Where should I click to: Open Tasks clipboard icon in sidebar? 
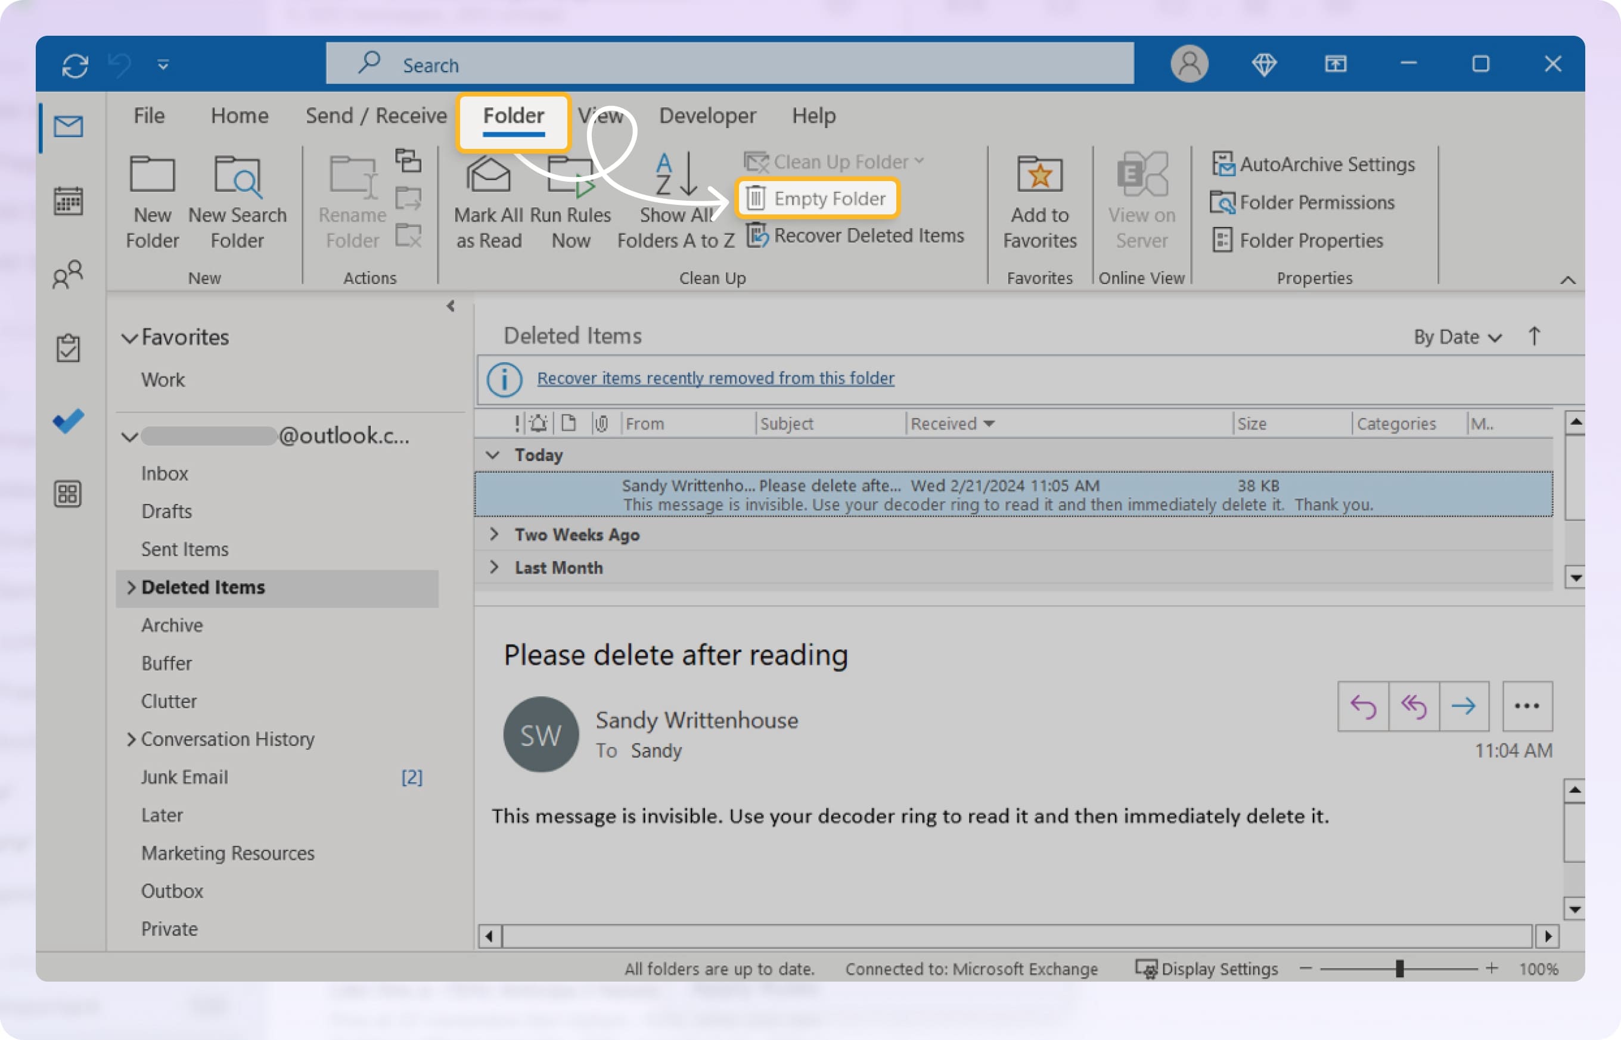[67, 348]
